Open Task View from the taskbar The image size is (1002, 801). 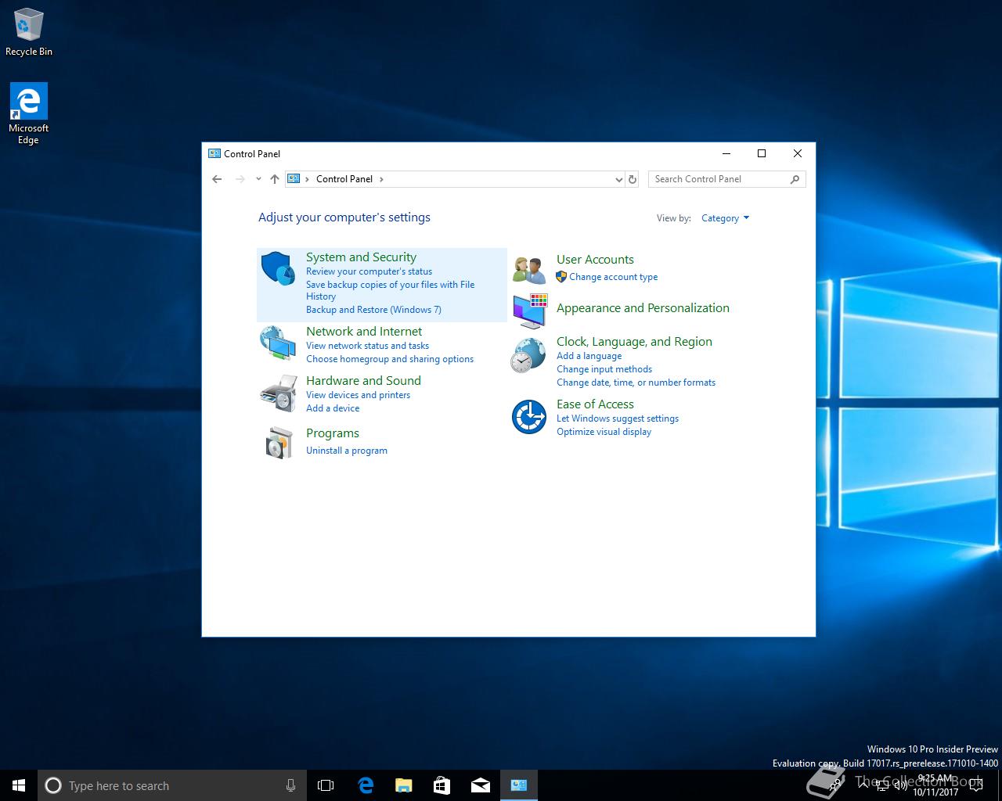pos(326,785)
